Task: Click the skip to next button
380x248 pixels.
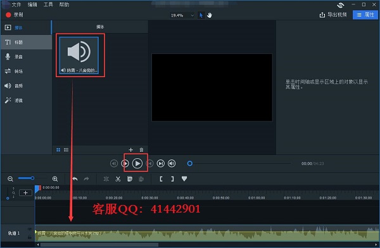Action: pos(160,163)
